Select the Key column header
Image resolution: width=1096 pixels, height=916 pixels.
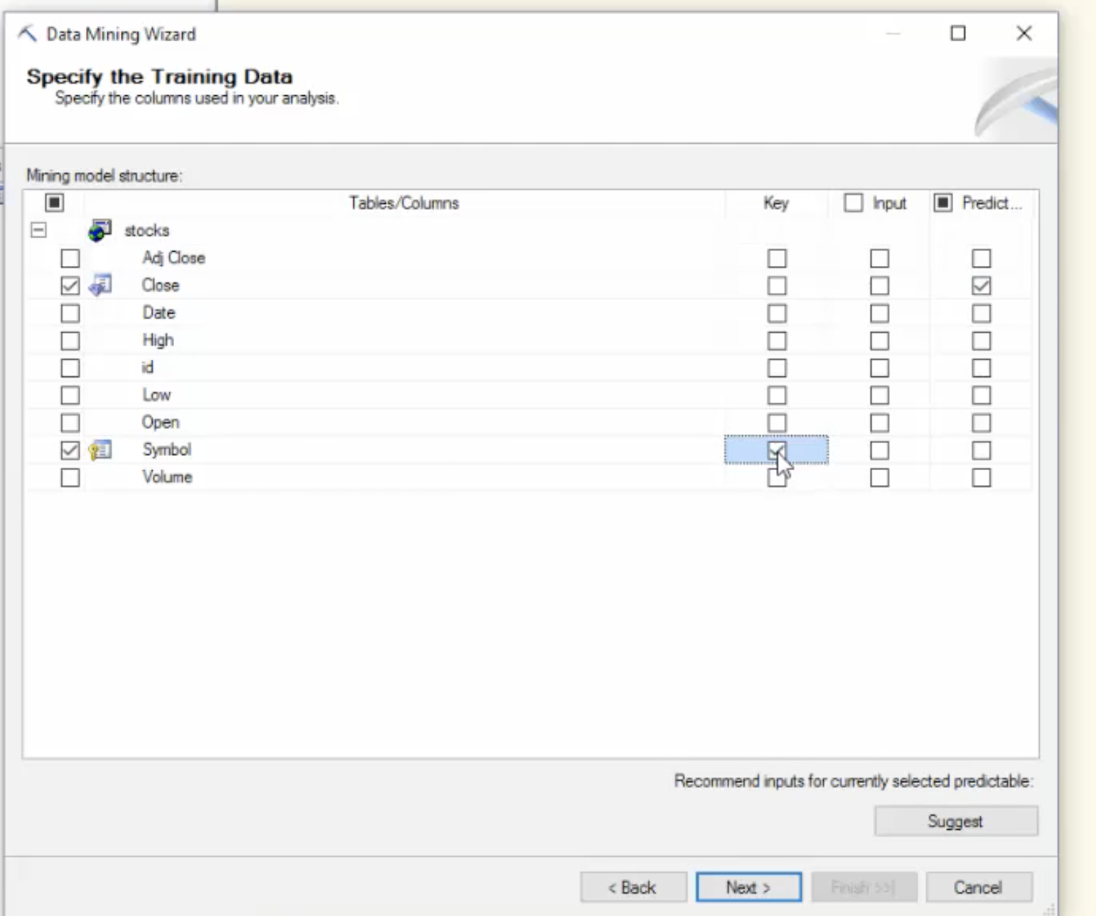[x=776, y=203]
